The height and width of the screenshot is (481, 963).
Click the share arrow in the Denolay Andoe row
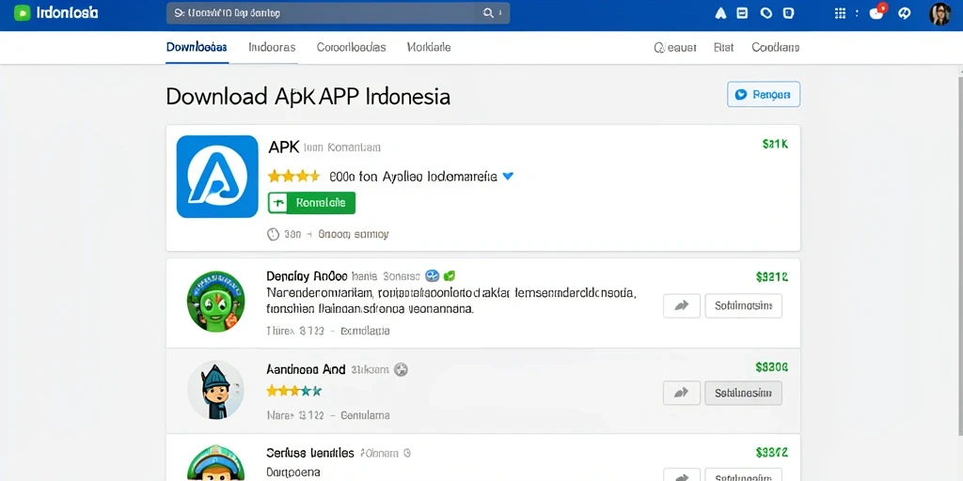point(682,305)
